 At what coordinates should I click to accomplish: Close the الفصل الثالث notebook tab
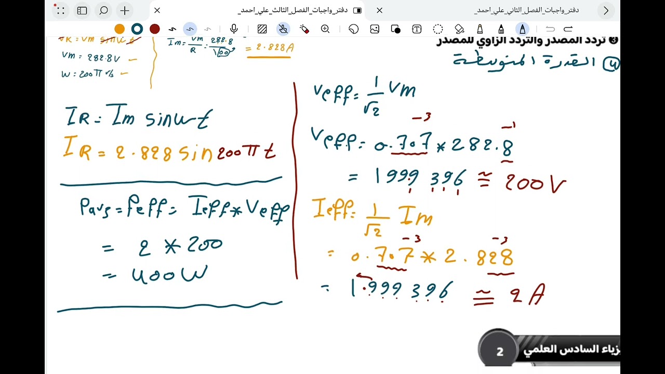click(x=157, y=10)
